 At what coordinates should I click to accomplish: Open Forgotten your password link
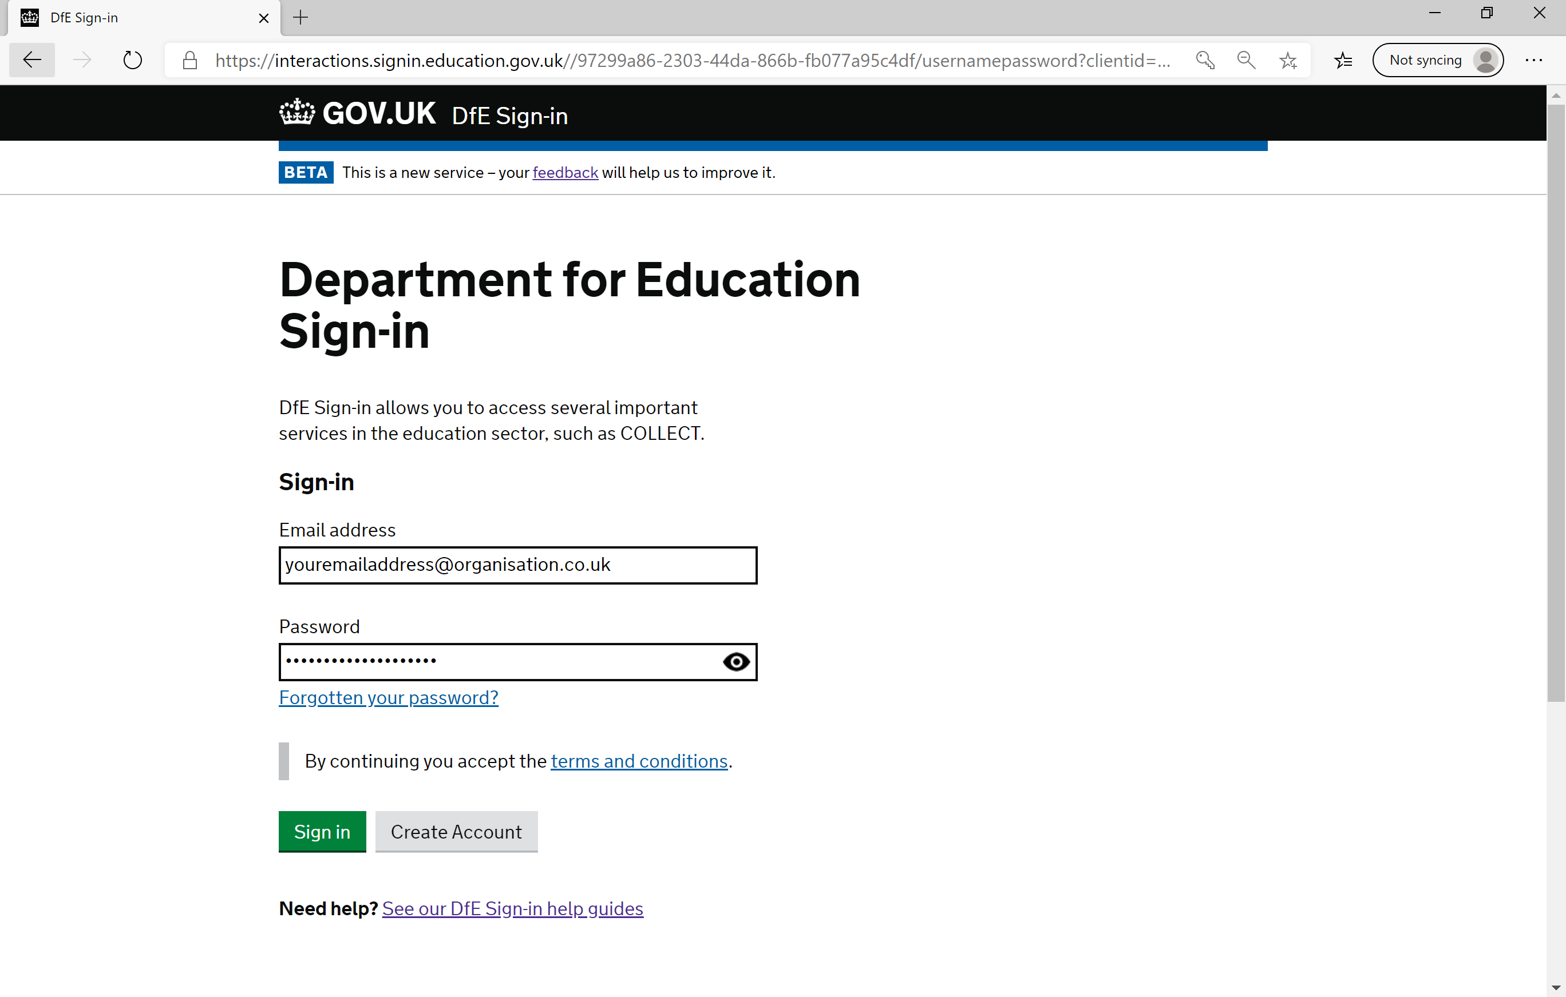(388, 697)
